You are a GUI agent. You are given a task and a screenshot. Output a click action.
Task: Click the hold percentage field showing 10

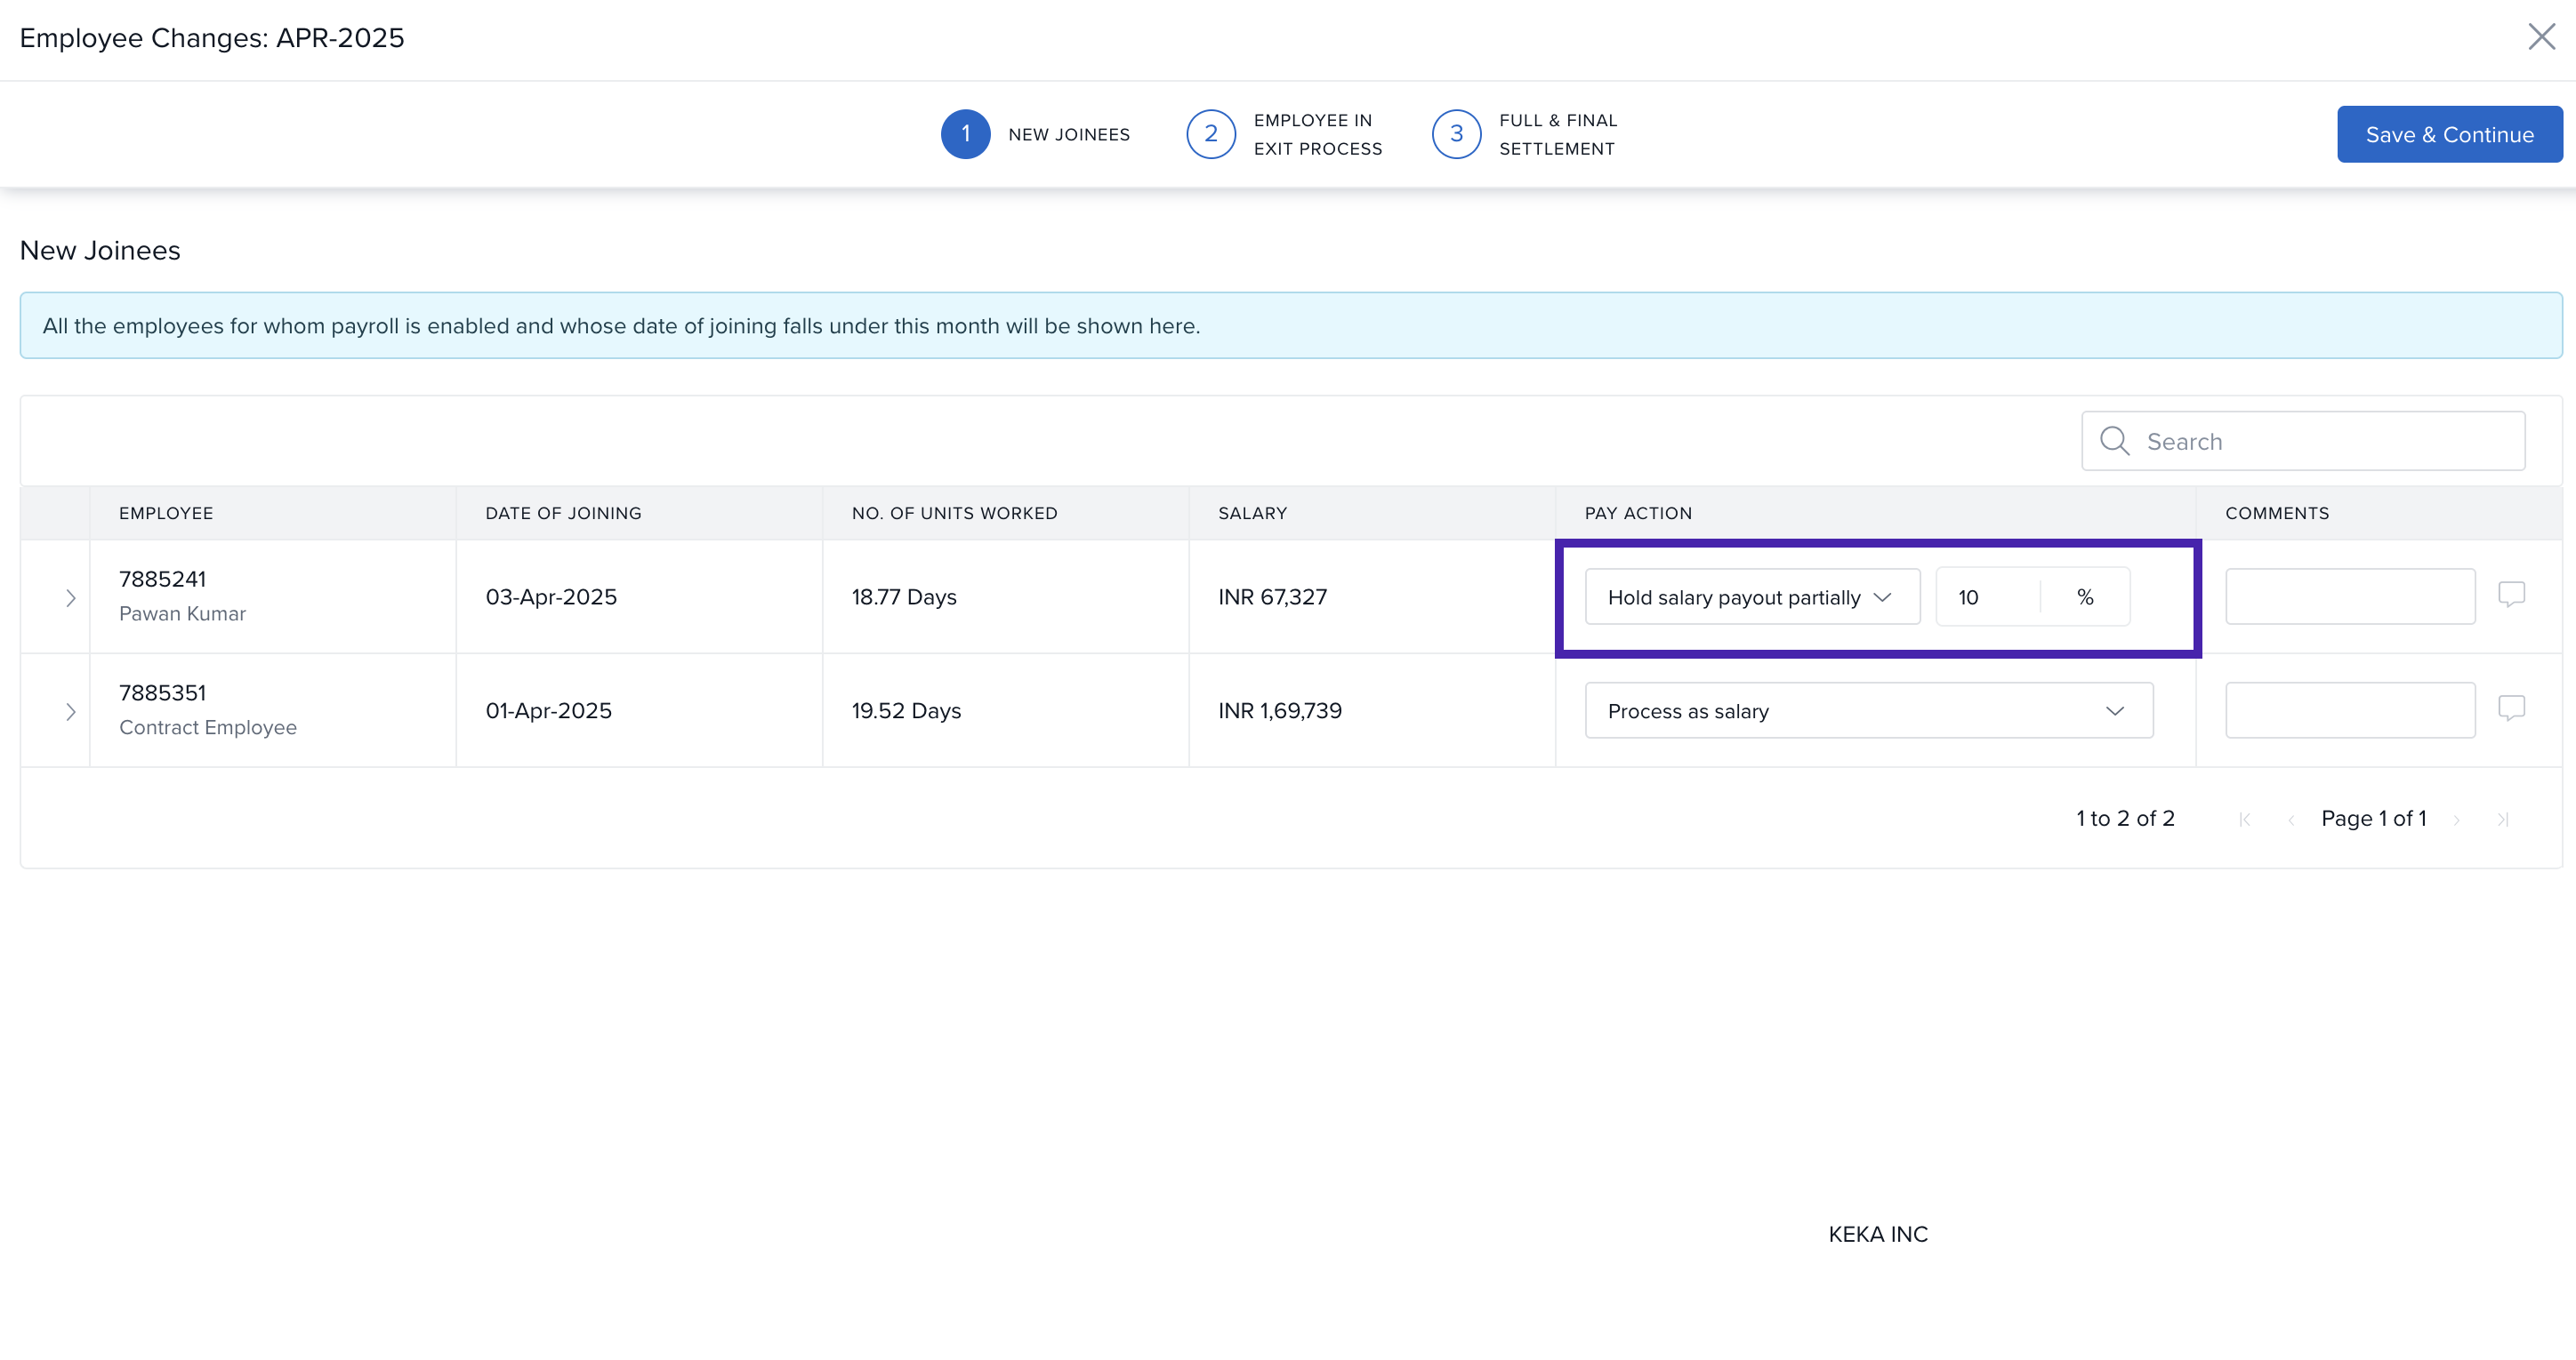click(1986, 596)
